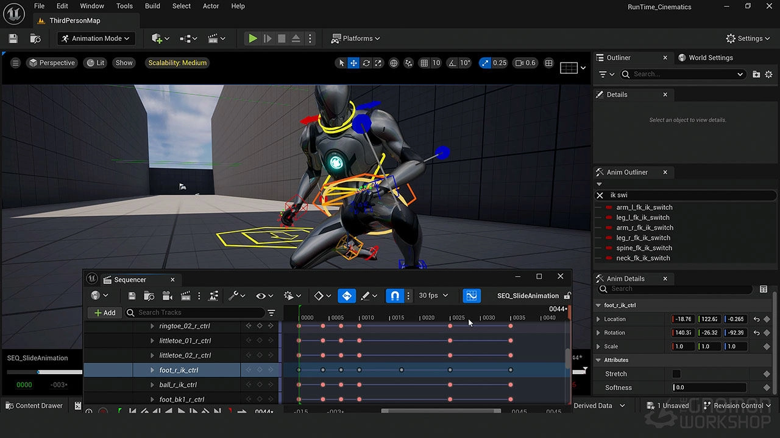The width and height of the screenshot is (780, 438).
Task: Toggle auto-key mode in the Sequencer
Action: tap(346, 296)
